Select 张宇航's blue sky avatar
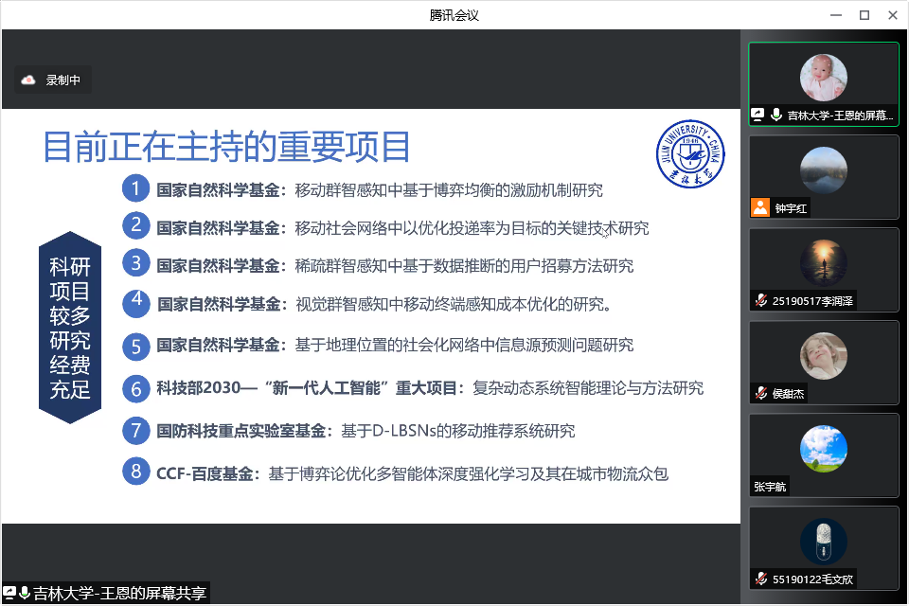This screenshot has width=909, height=606. [x=823, y=449]
